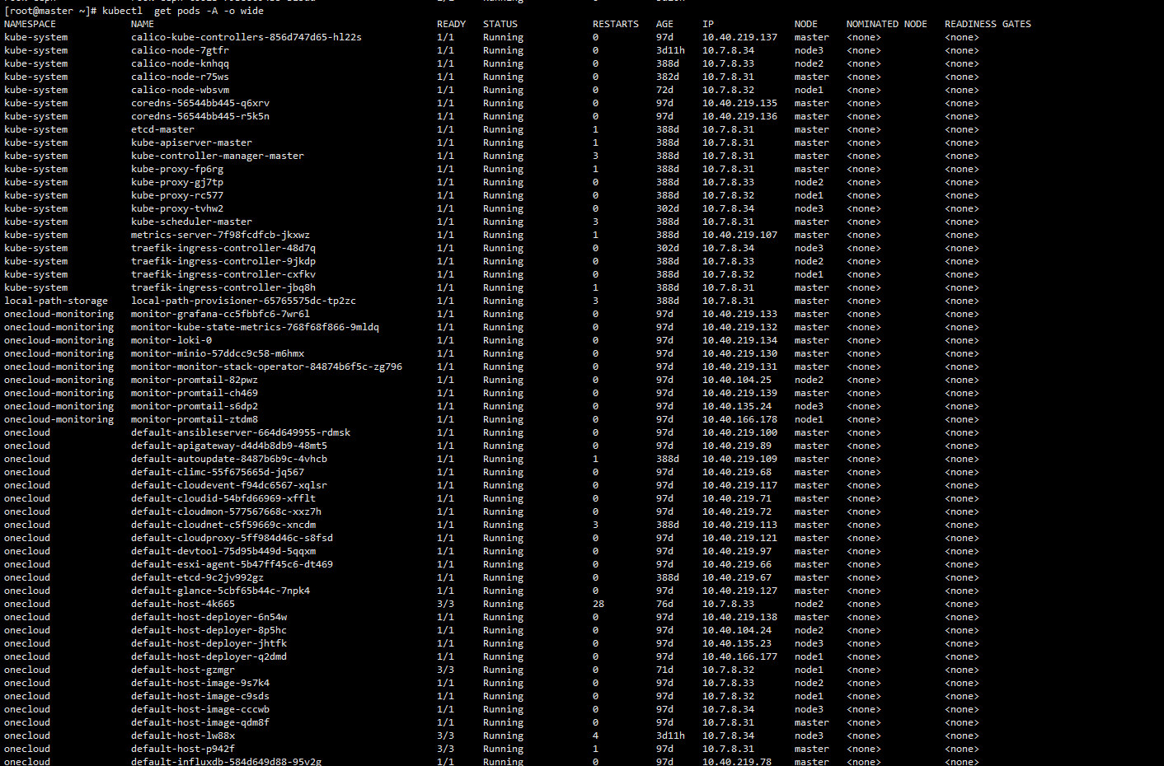Click the RESTARTS column header
Viewport: 1164px width, 766px height.
615,23
